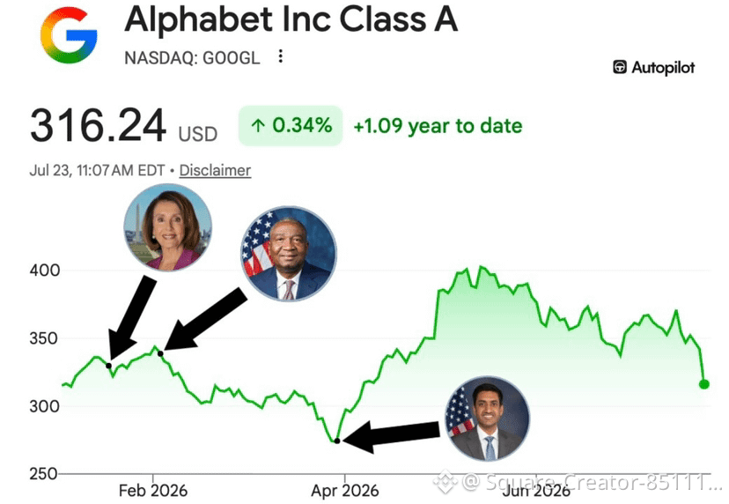Click the up arrow in the percentage badge

tap(258, 126)
